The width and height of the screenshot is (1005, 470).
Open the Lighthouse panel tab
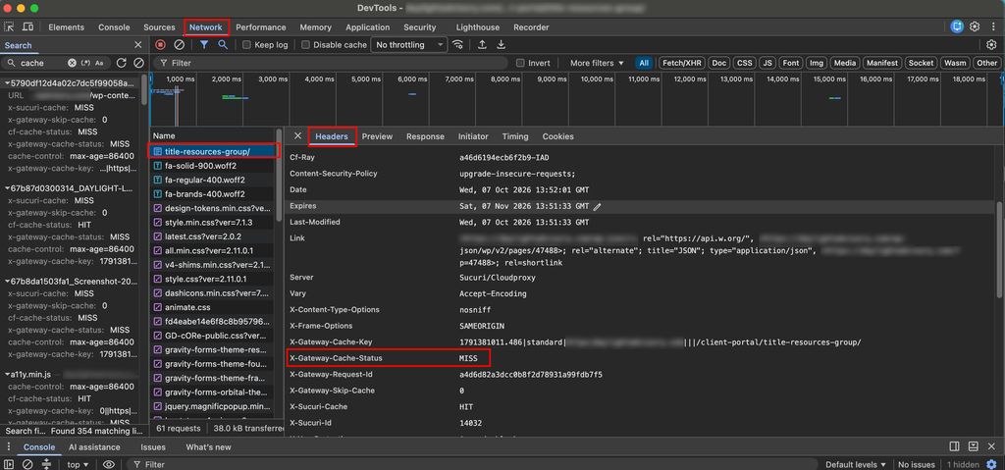click(x=478, y=26)
